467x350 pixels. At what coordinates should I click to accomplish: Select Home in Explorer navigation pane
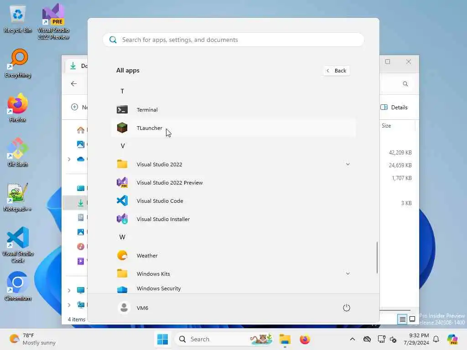pos(80,130)
